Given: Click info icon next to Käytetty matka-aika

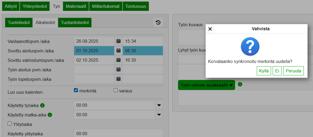Looking at the screenshot, I should [x=50, y=115].
